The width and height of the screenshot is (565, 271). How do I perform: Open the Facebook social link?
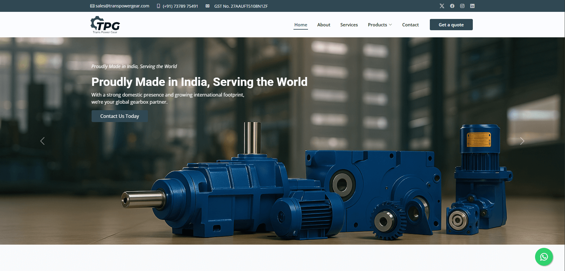(x=452, y=6)
